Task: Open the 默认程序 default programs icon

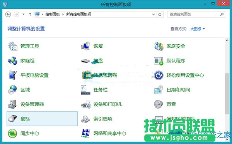Action: pyautogui.click(x=159, y=61)
